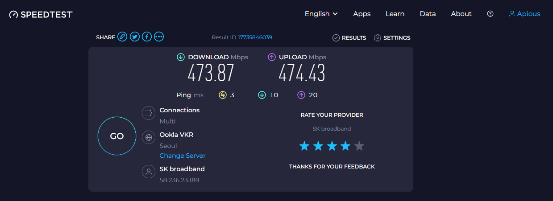
Task: Click the Ookla VKR server name
Action: tap(176, 134)
